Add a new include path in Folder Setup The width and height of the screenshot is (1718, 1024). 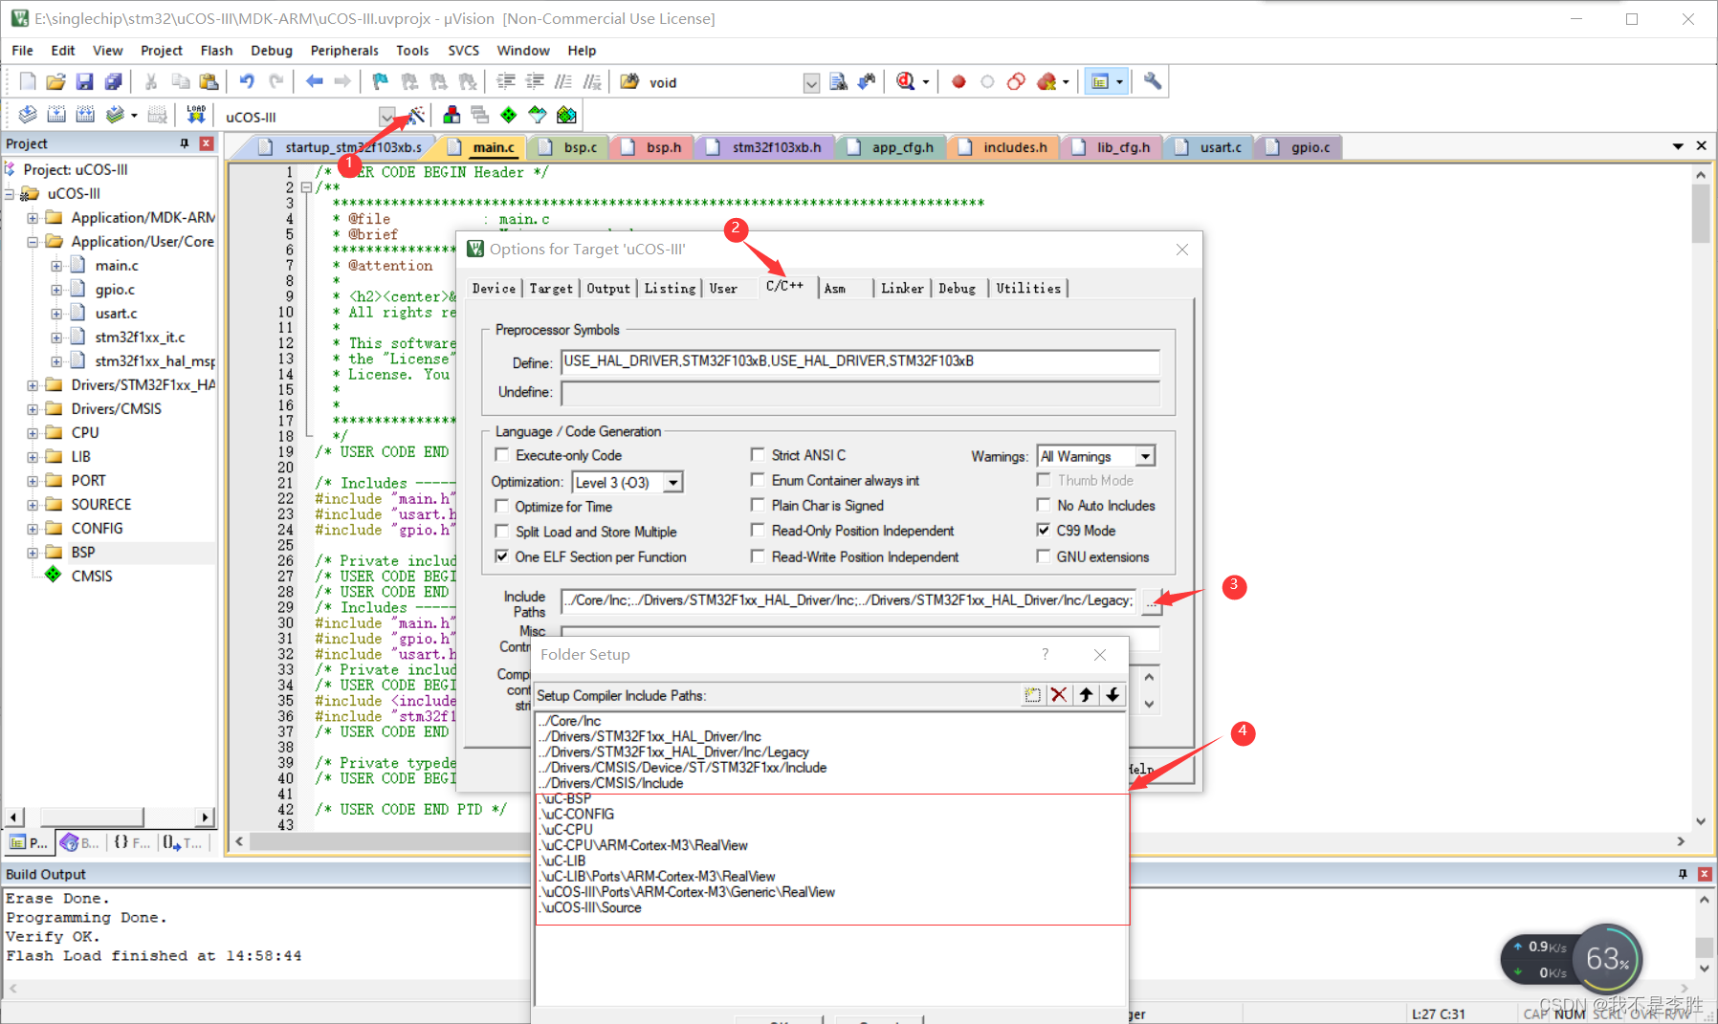click(1032, 695)
